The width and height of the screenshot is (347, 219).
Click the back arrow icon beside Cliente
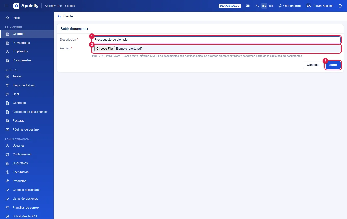coord(60,16)
